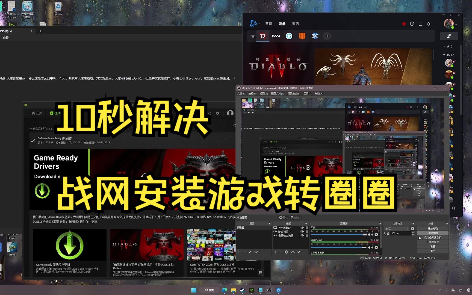
Task: Add a new scene in OBS
Action: coord(239,252)
